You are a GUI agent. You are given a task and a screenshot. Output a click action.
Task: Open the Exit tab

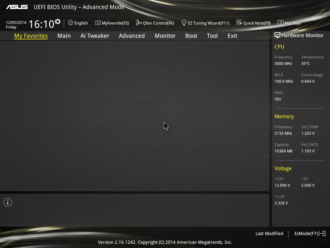[x=232, y=36]
